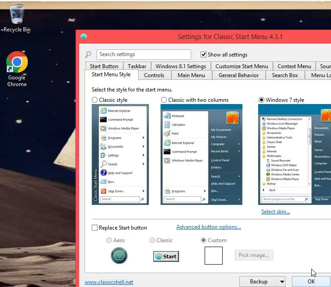Enable the Replace Start button checkbox
The image size is (331, 287).
(x=94, y=228)
